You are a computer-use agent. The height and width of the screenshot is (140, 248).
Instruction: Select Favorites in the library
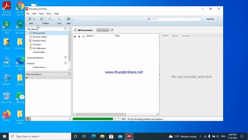point(37,44)
